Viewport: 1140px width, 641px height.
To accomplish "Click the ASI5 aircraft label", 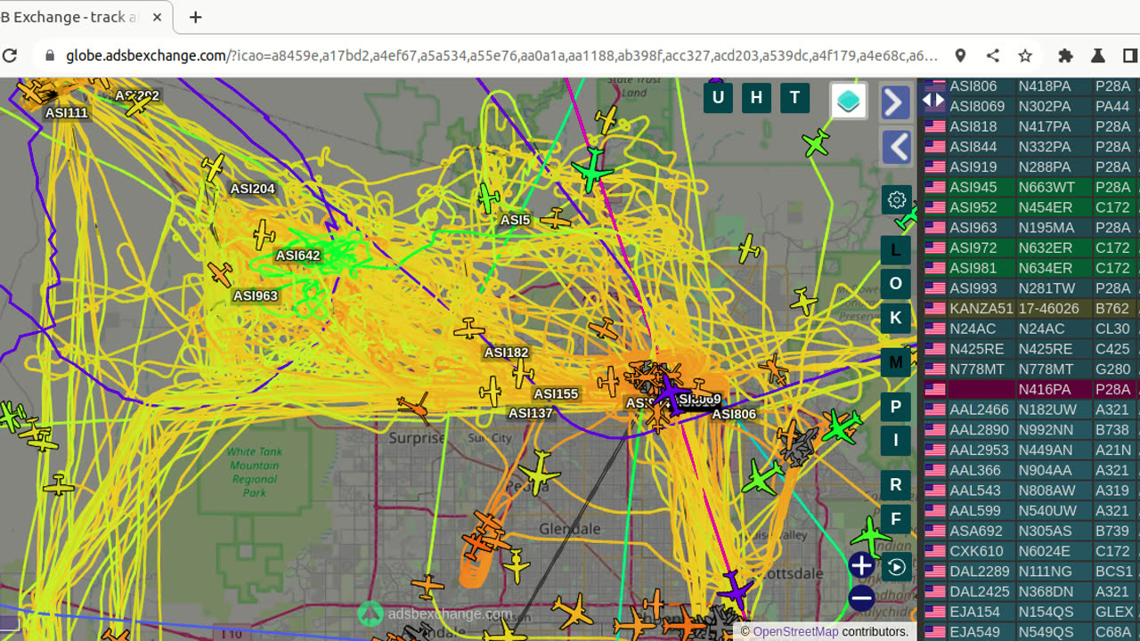I will (515, 220).
